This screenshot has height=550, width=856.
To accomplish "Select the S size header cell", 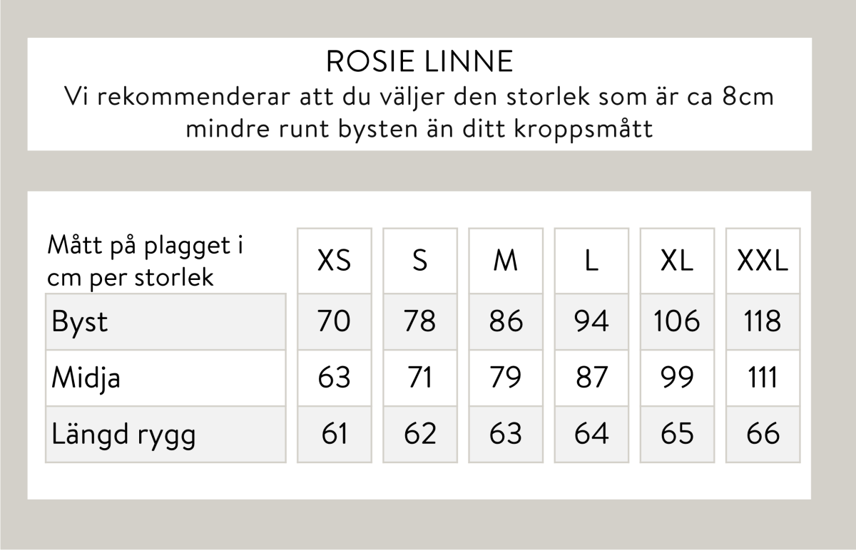I will (x=420, y=261).
